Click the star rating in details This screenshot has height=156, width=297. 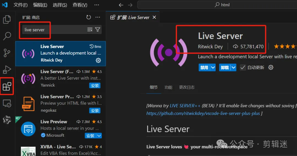click(285, 46)
